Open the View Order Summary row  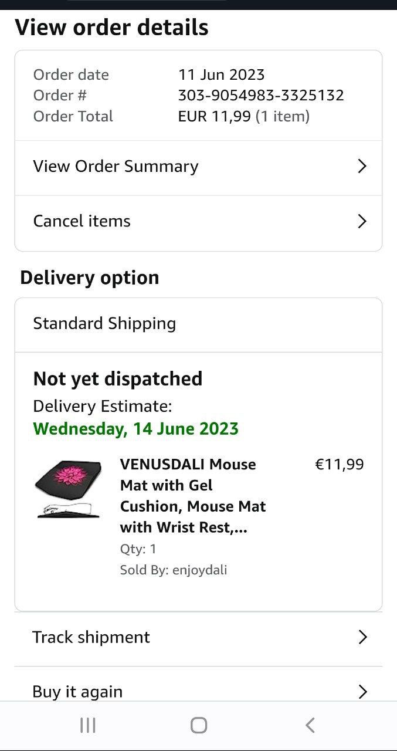tap(116, 167)
